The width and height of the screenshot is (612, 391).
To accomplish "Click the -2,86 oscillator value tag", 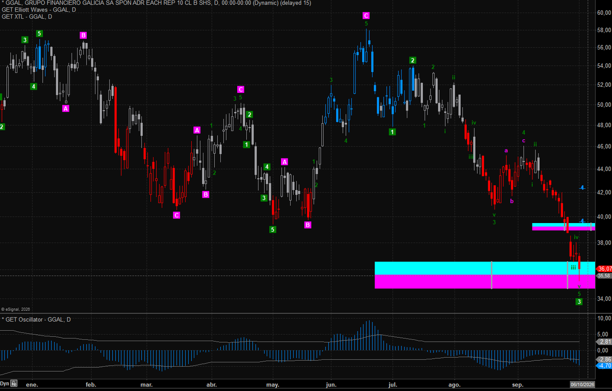I will tap(604, 360).
